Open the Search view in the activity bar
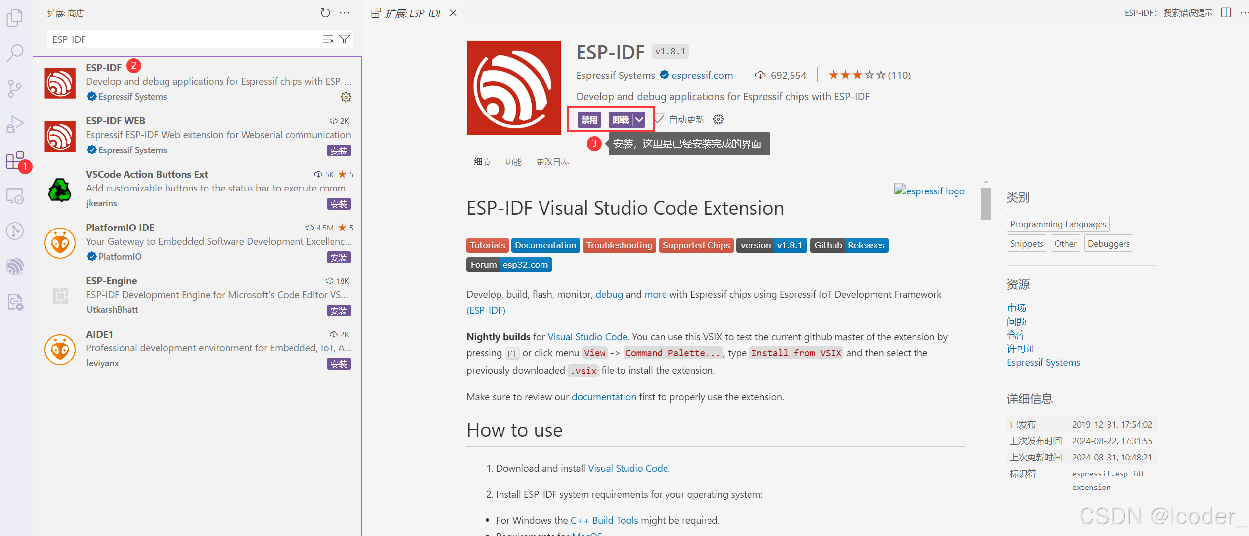The image size is (1249, 536). (15, 52)
